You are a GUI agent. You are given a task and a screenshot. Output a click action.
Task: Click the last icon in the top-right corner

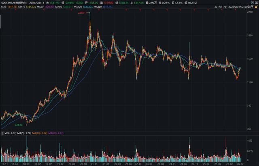coord(257,2)
